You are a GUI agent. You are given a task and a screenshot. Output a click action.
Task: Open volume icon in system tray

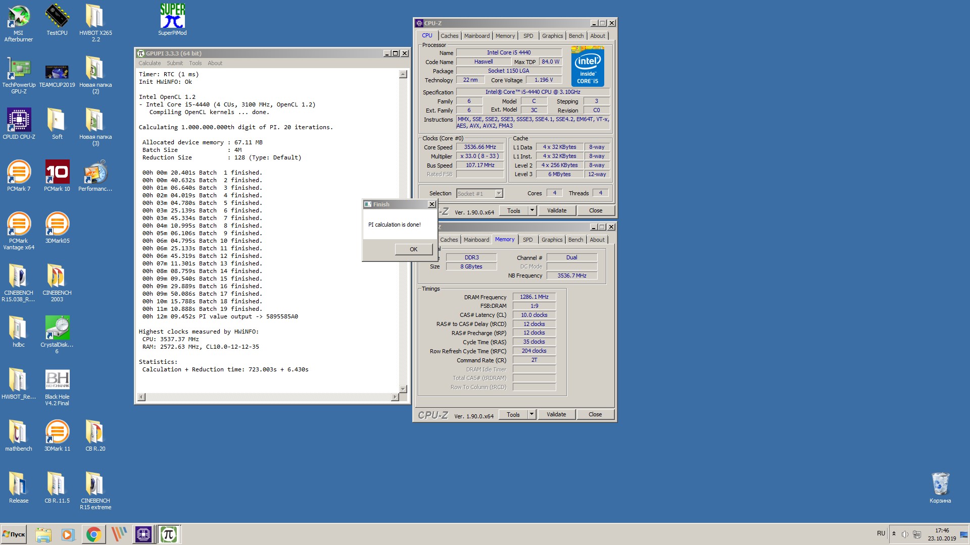pos(905,534)
